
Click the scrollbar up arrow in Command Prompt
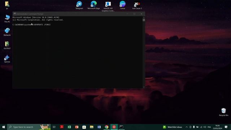(144, 17)
